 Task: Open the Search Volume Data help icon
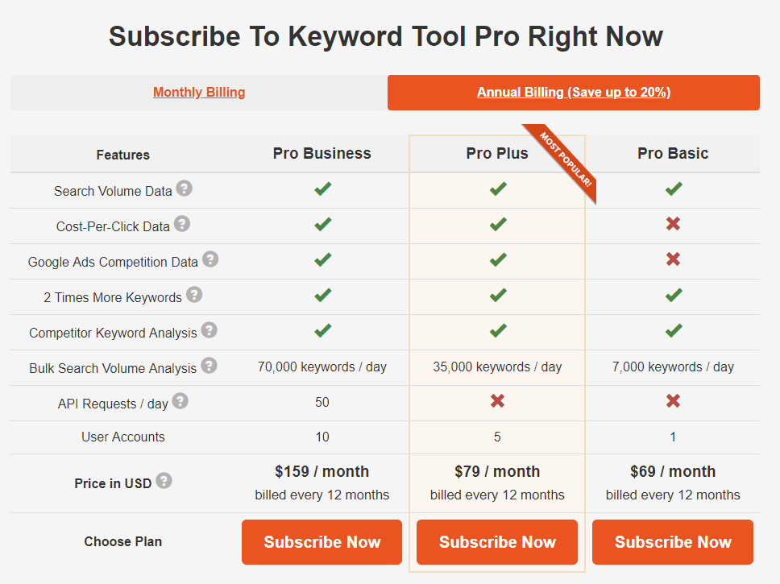click(x=185, y=190)
